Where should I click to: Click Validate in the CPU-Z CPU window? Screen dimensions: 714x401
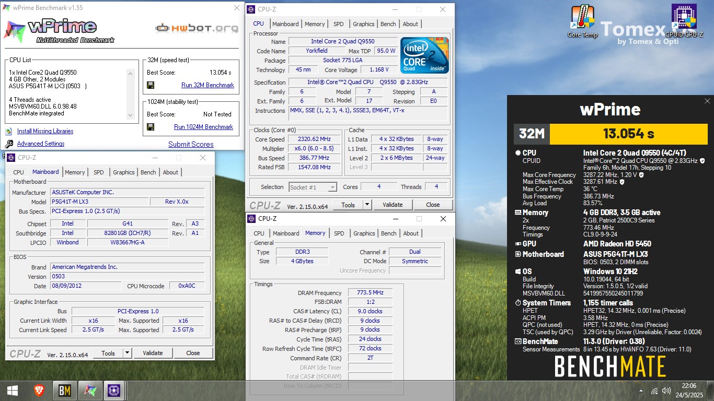[x=393, y=205]
